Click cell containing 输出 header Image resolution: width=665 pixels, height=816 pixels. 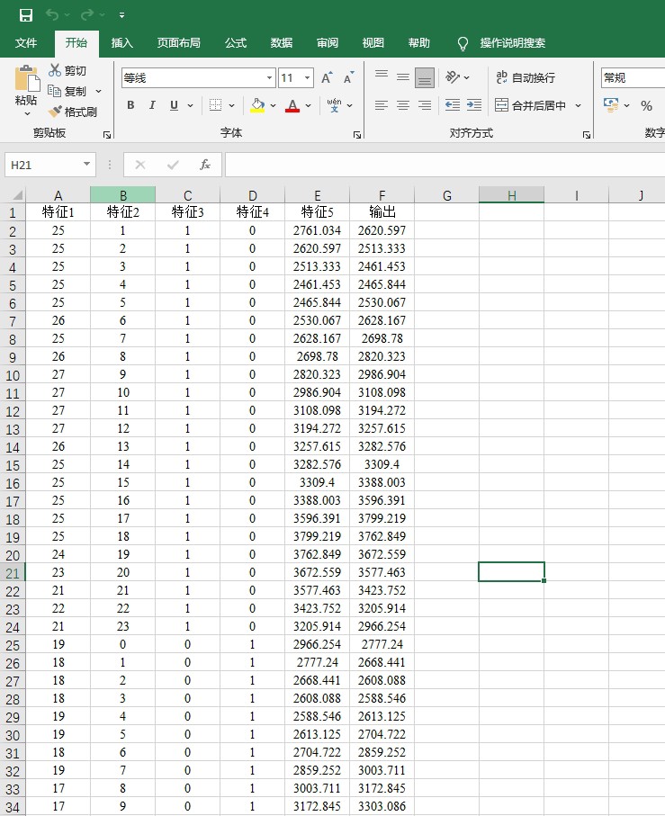(x=382, y=211)
